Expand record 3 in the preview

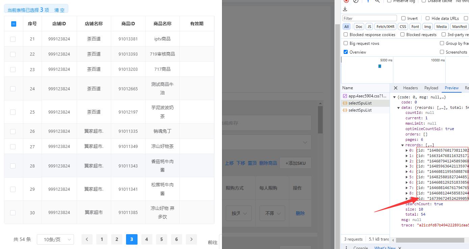406,166
